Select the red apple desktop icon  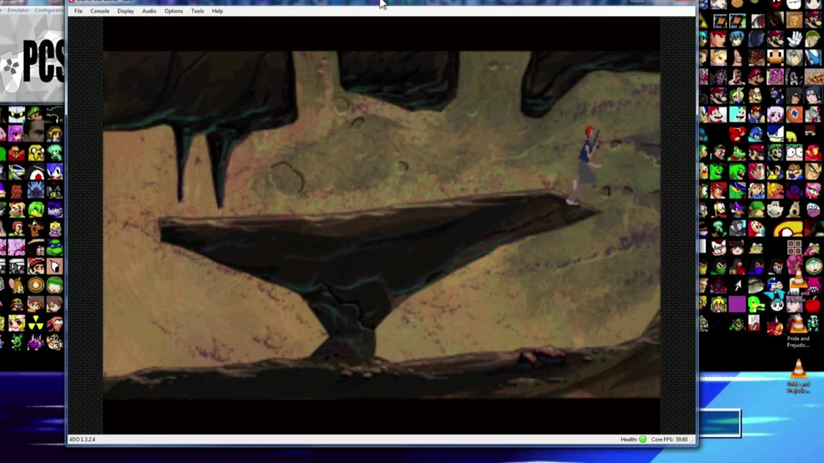(813, 305)
